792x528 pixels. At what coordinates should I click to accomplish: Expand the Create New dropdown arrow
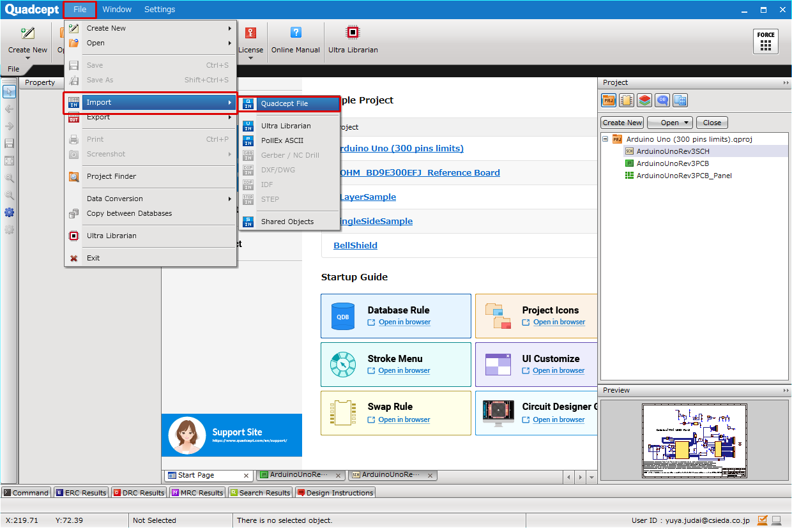27,56
